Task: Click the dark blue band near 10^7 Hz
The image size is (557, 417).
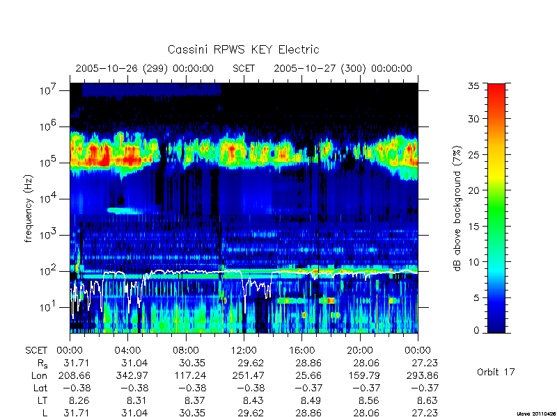Action: click(x=151, y=90)
